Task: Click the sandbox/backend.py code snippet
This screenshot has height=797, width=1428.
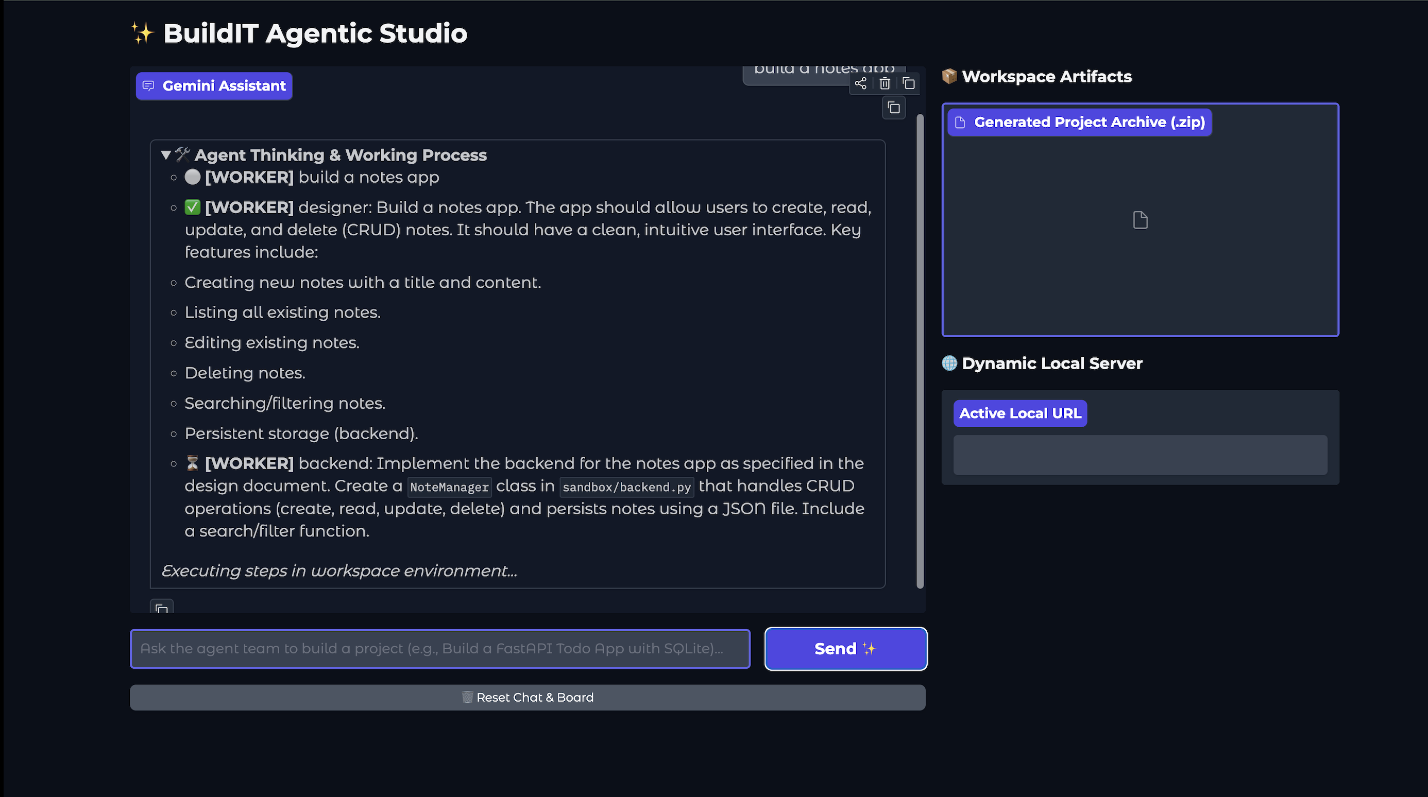Action: coord(626,487)
